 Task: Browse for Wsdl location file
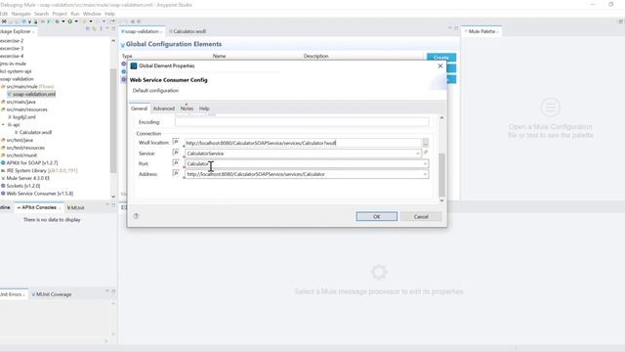pyautogui.click(x=426, y=143)
